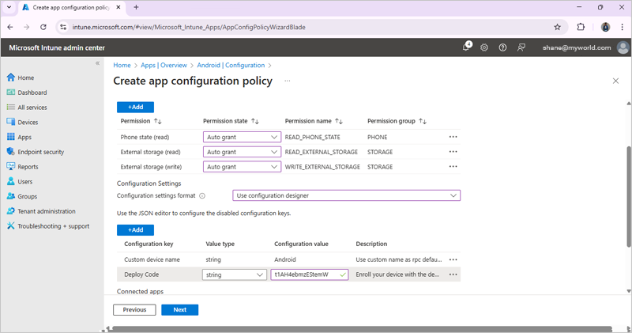Open more options for Deploy Code row
This screenshot has width=632, height=333.
[x=453, y=274]
